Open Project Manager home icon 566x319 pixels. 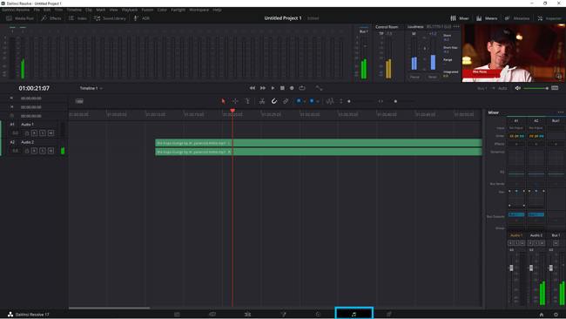(542, 315)
